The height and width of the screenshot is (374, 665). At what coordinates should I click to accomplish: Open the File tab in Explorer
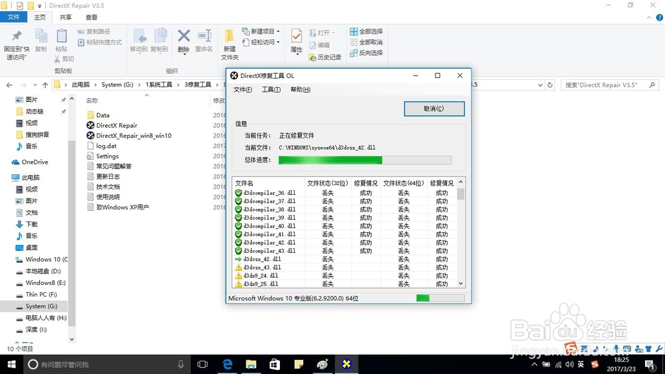click(13, 17)
